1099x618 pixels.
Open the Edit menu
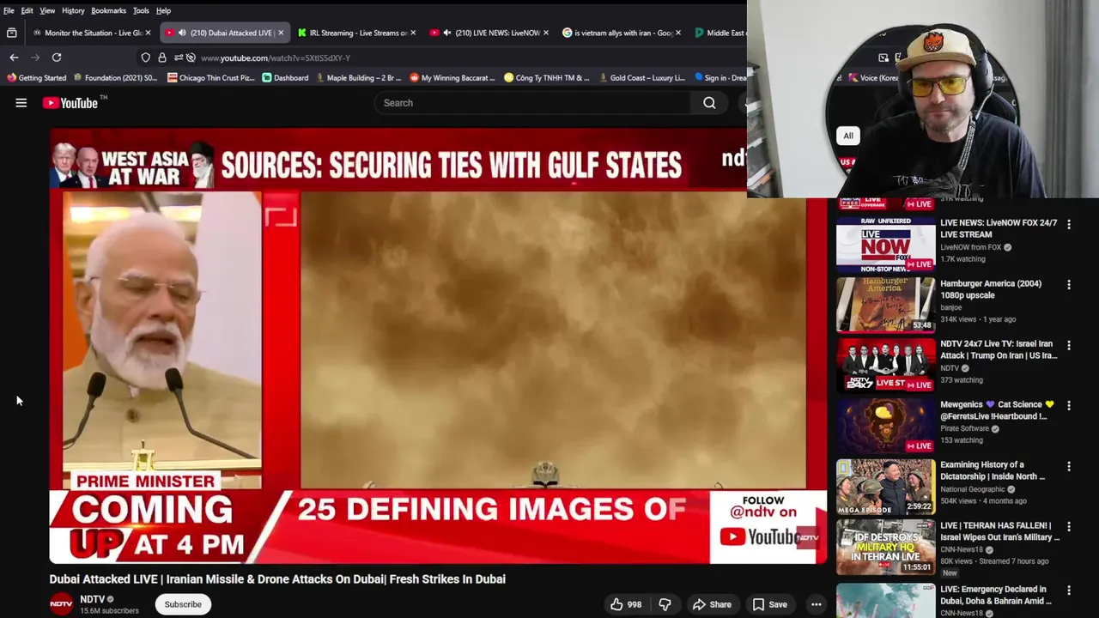pos(27,10)
